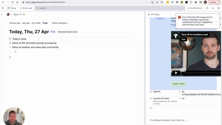Go forward in browser history

[x=8, y=2]
